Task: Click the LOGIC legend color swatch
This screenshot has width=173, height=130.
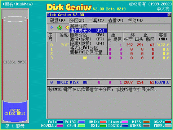Action: [125, 126]
